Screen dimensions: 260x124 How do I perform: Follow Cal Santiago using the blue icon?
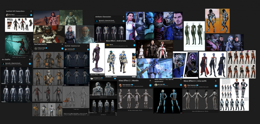click(88, 49)
